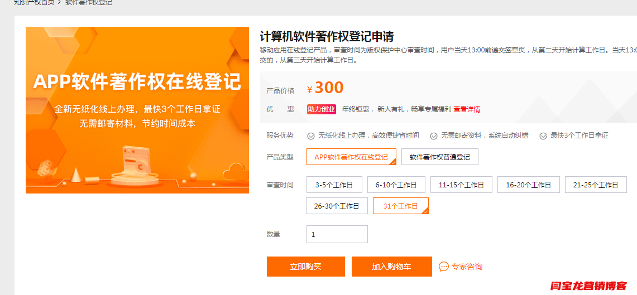637x295 pixels.
Task: Go to 知识产权首页 breadcrumb link
Action: [x=34, y=2]
